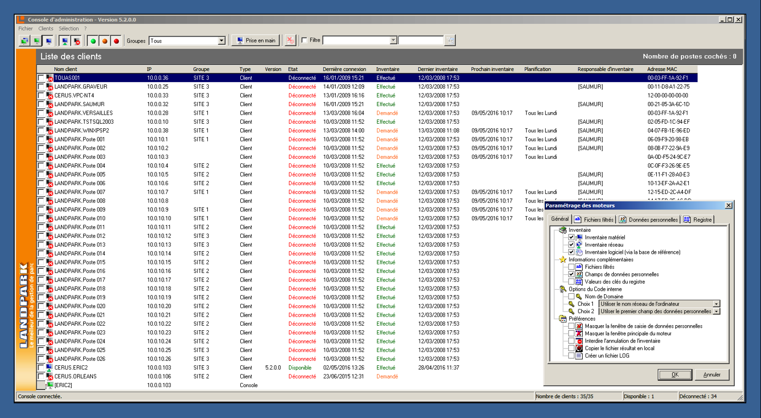
Task: Enable the Fichiers filtrés tree checkbox
Action: coord(572,267)
